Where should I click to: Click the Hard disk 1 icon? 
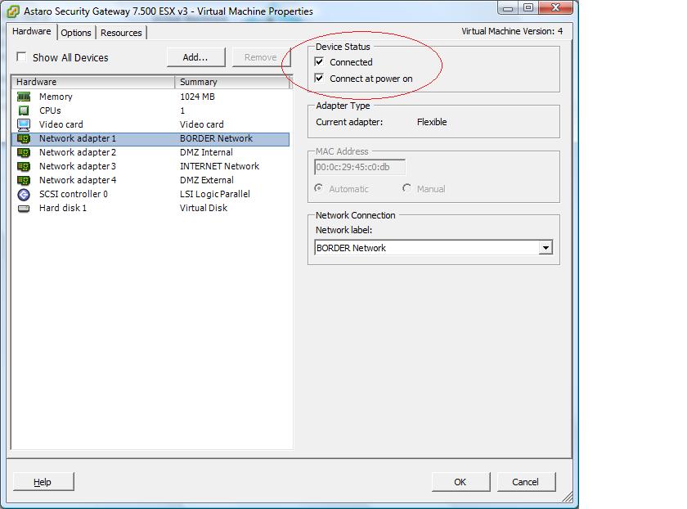(x=24, y=208)
